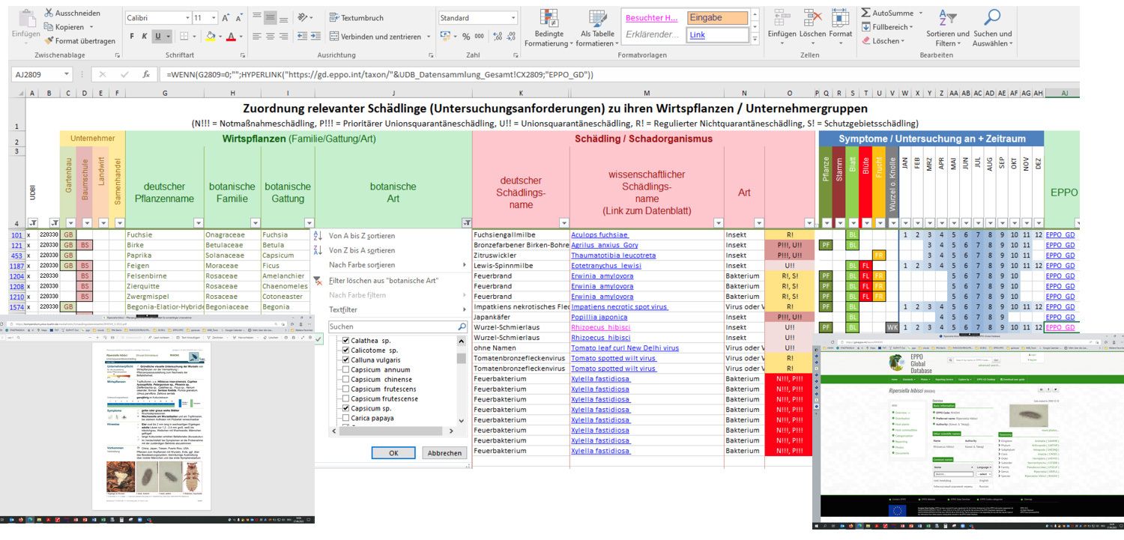Image resolution: width=1124 pixels, height=540 pixels.
Task: Expand the number format Standard dropdown
Action: tap(512, 18)
